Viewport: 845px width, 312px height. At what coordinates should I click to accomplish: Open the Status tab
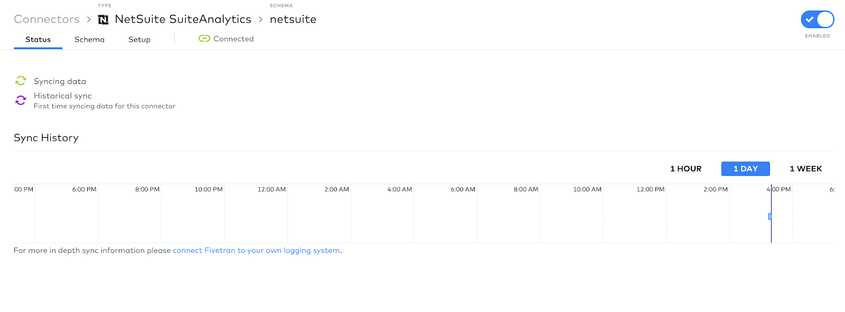point(38,40)
